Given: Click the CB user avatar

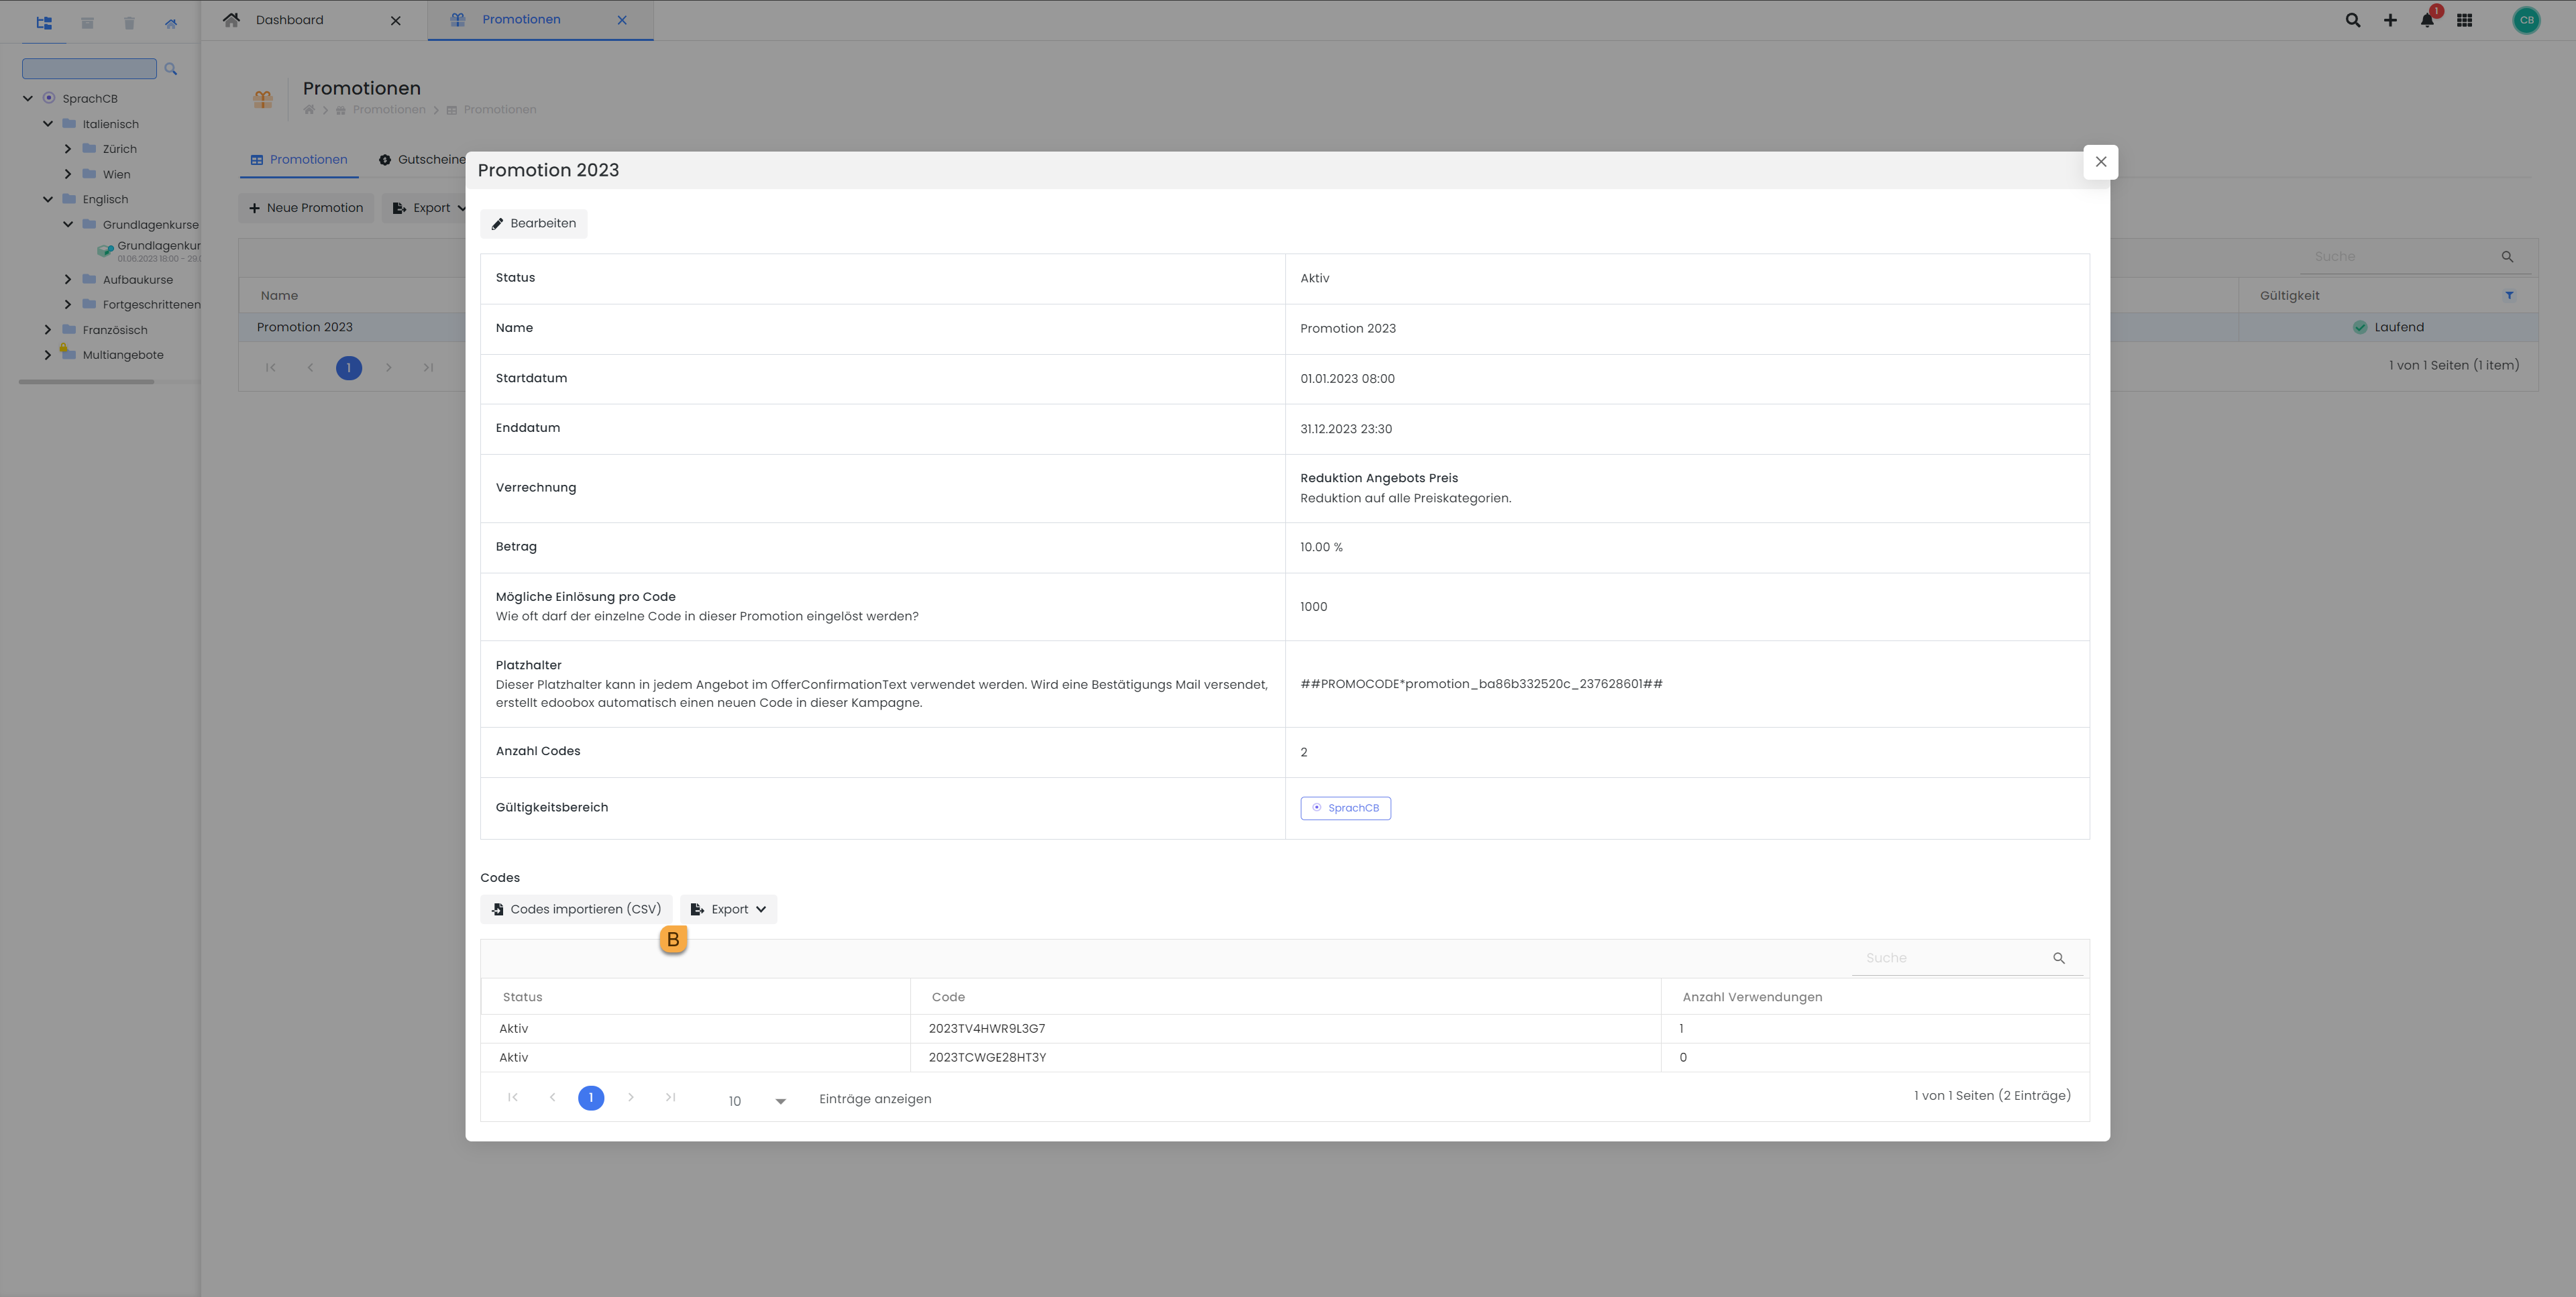Looking at the screenshot, I should [x=2526, y=20].
